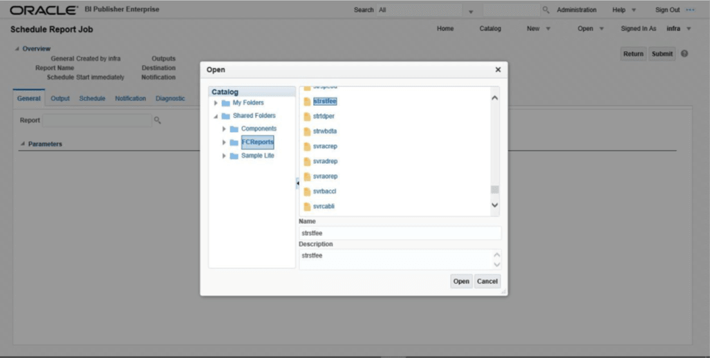Click the svracrep report file icon

(307, 147)
